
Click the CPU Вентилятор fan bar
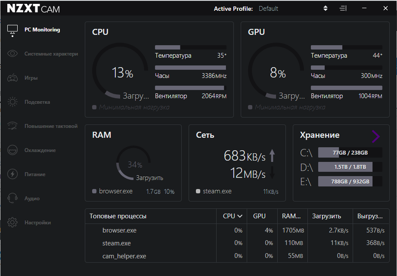(x=191, y=88)
